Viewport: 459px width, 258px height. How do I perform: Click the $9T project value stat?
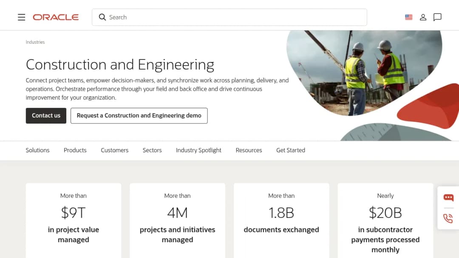pos(73,213)
